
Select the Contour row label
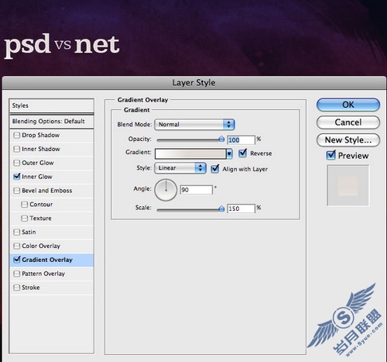(41, 205)
